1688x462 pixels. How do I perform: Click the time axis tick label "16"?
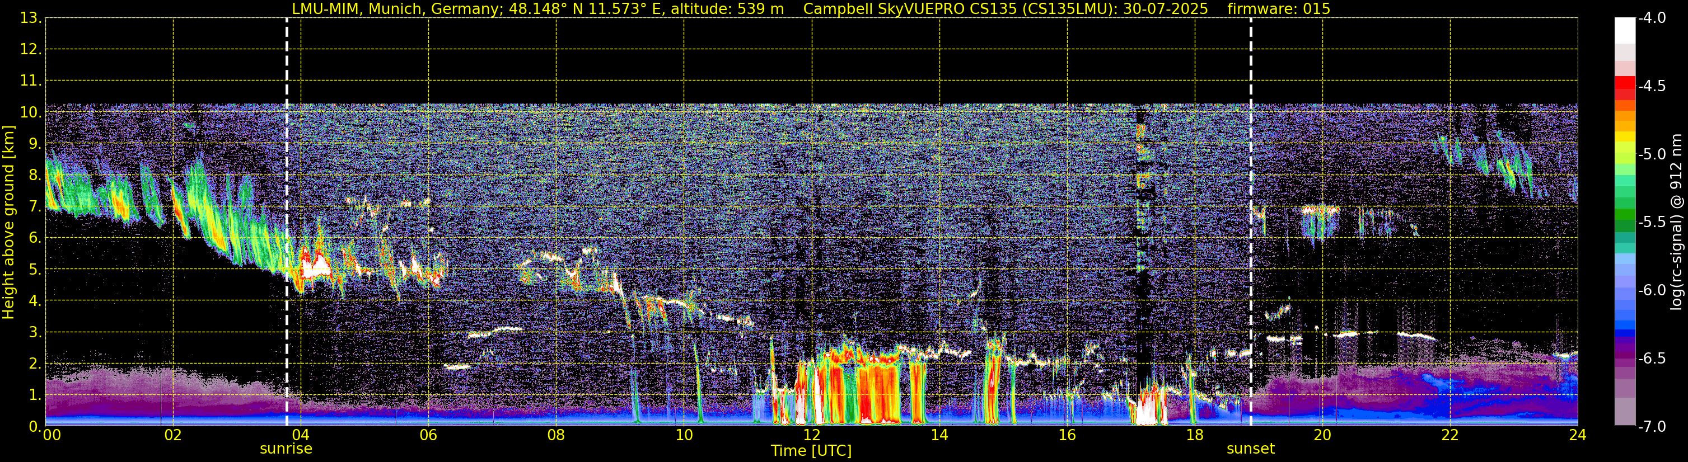[x=1067, y=435]
